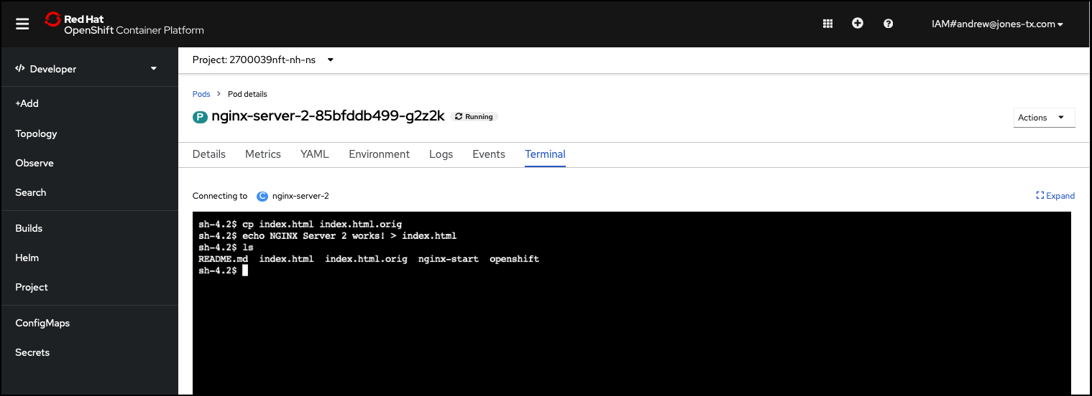This screenshot has width=1092, height=396.
Task: Select the Events tab
Action: pyautogui.click(x=489, y=154)
